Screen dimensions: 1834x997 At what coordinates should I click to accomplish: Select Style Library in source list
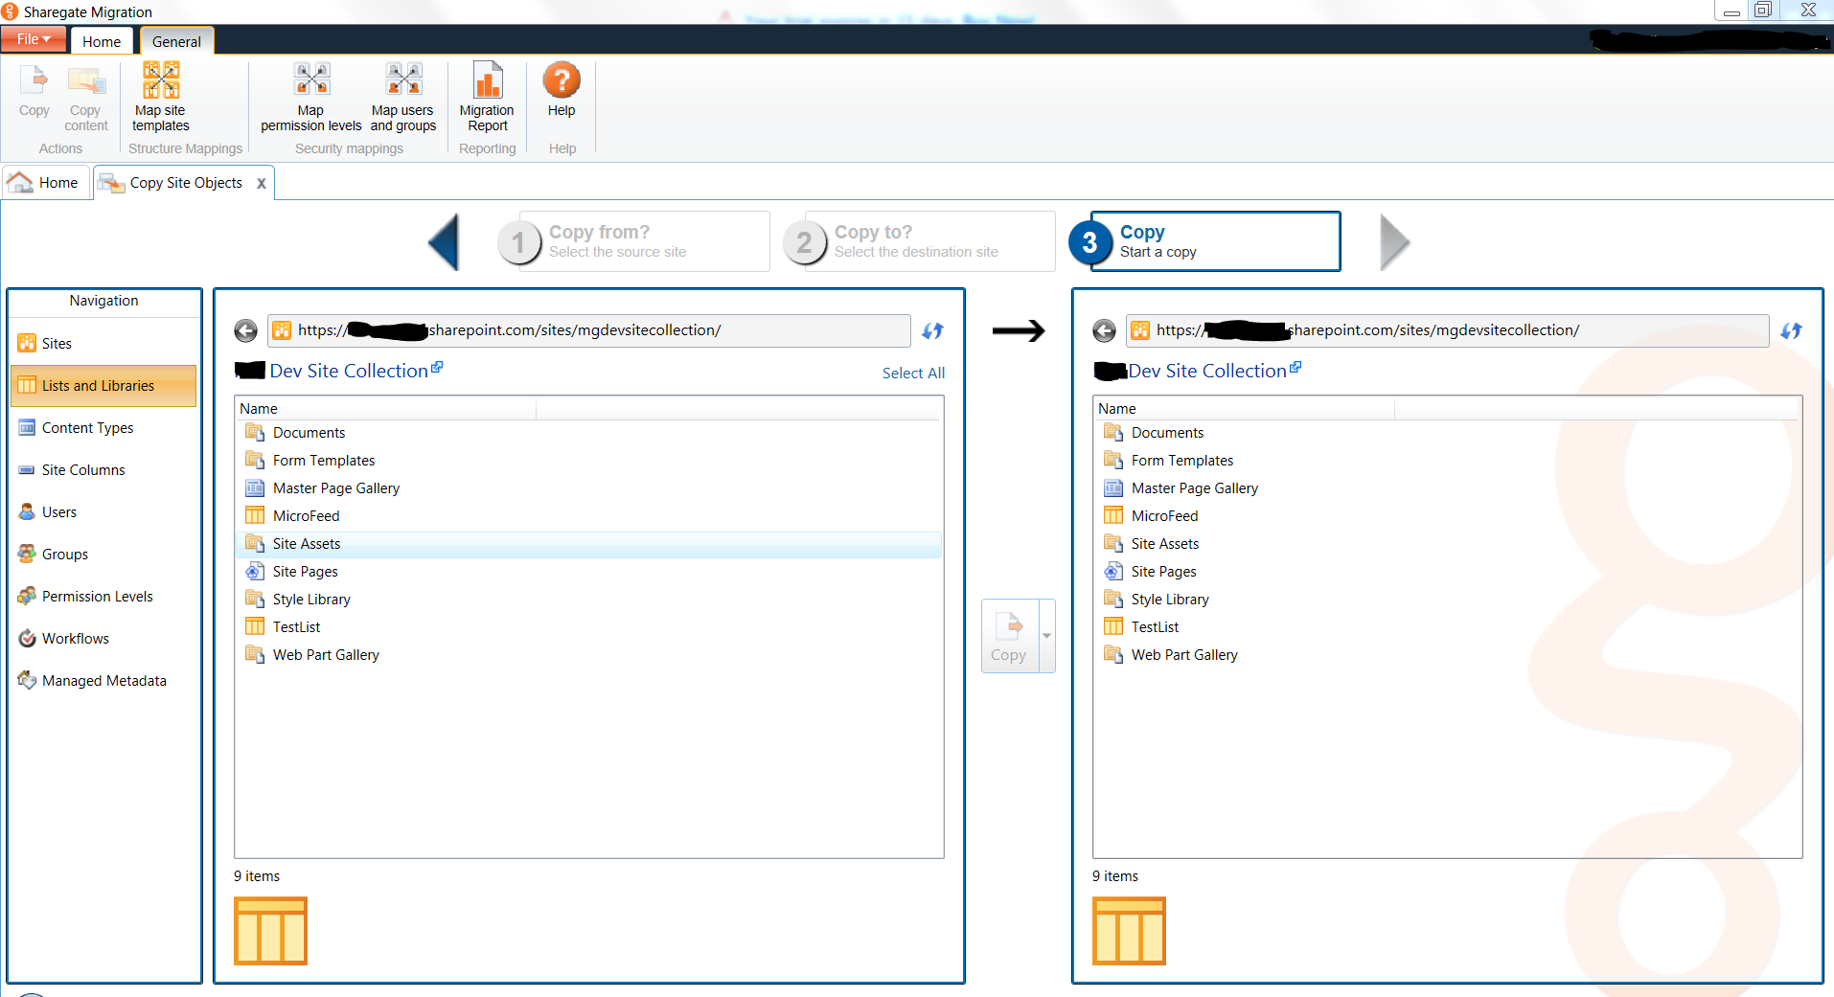coord(588,600)
